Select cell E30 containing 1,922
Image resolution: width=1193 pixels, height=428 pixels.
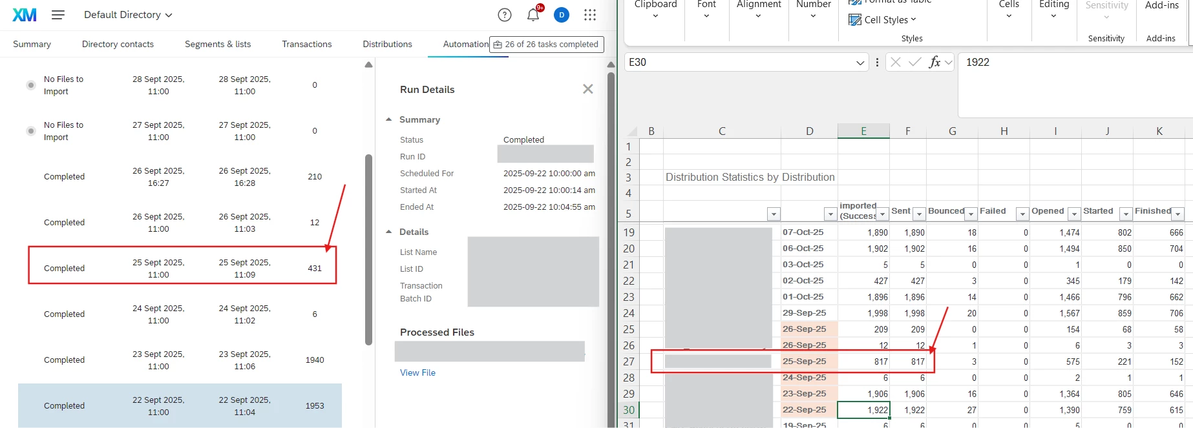(863, 410)
